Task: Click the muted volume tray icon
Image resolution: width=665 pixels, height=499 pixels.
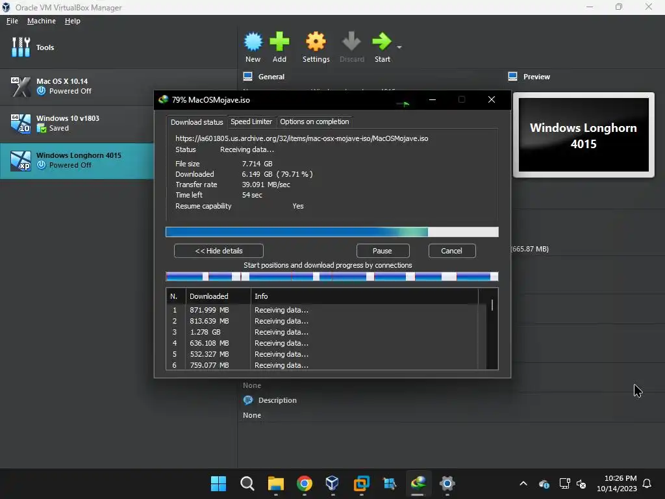Action: 581,483
